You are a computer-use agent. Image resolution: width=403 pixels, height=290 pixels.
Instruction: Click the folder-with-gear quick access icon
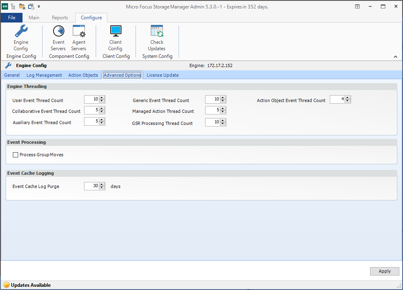tap(22, 7)
